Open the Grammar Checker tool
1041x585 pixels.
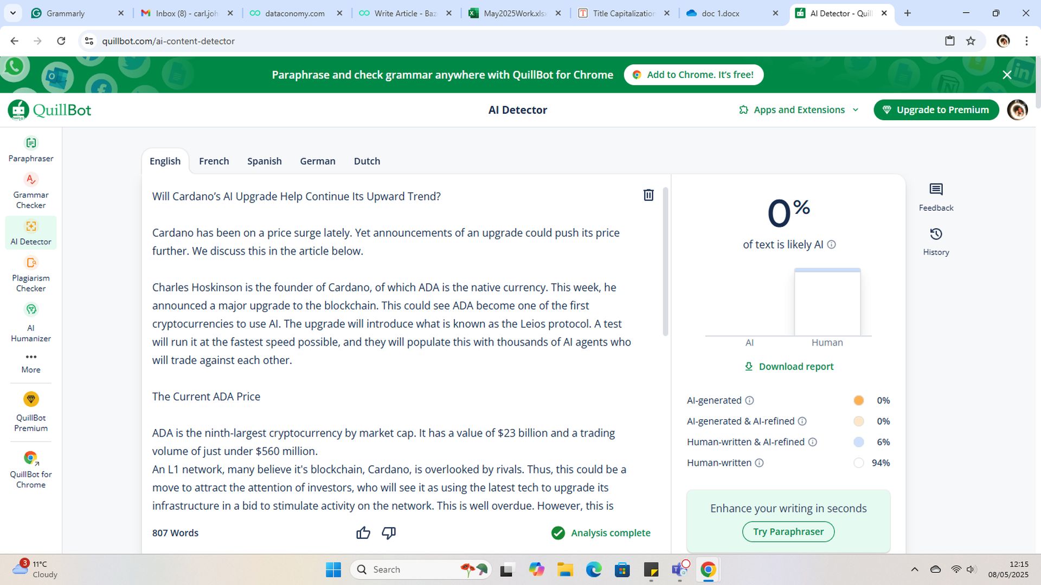tap(31, 192)
